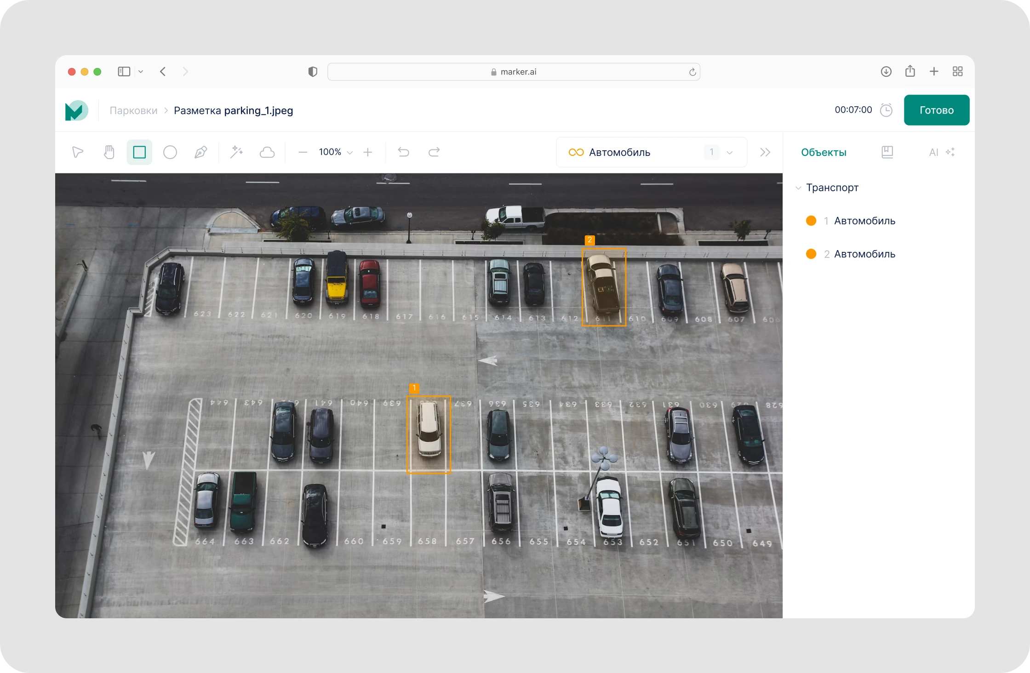
Task: Open the browser share menu
Action: [910, 71]
